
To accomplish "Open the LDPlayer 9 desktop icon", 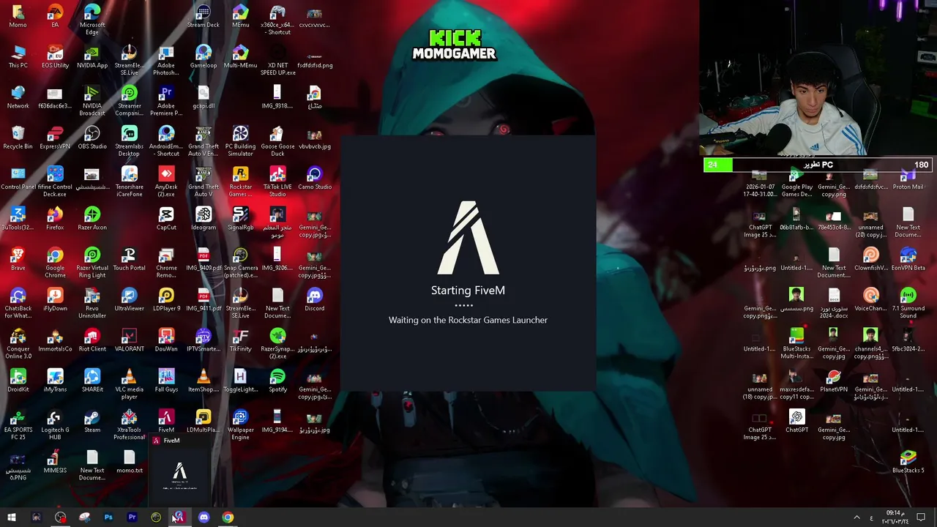I will pos(166,299).
